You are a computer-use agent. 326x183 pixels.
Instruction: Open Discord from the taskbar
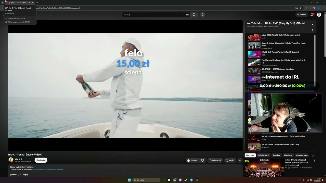tap(180, 180)
